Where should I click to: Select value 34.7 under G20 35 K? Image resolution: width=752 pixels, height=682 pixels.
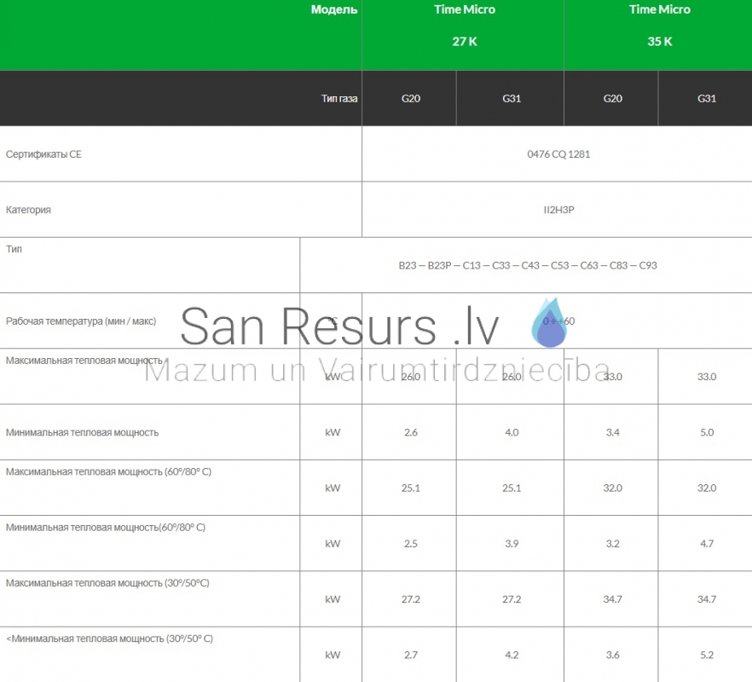[612, 599]
